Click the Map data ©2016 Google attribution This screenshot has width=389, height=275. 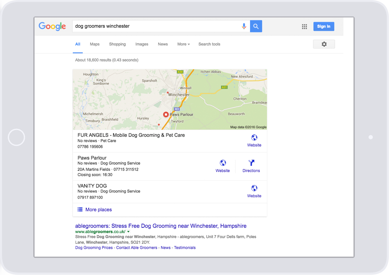click(248, 127)
